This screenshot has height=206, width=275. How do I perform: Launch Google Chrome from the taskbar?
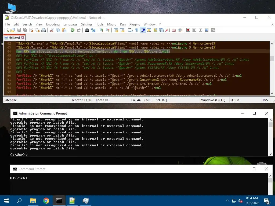tap(46, 201)
